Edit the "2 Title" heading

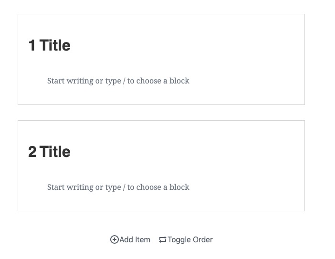pyautogui.click(x=49, y=152)
